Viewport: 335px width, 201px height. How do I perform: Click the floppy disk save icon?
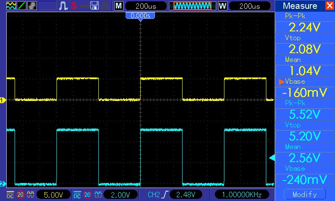point(95,6)
